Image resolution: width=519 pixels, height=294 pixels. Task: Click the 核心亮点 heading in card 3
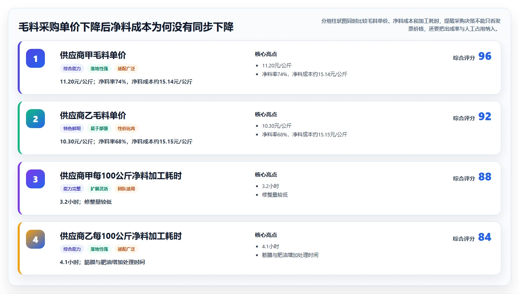[x=266, y=175]
